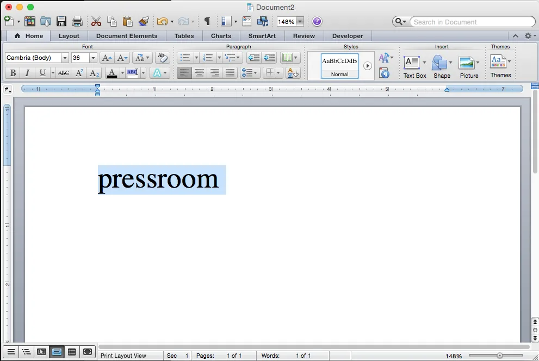Screen dimensions: 539x361
Task: Expand the font size 36 dropdown
Action: click(93, 58)
